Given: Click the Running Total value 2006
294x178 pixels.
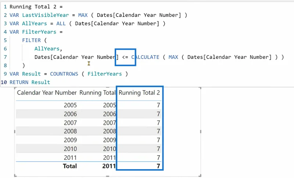Looking at the screenshot, I should [110, 114].
